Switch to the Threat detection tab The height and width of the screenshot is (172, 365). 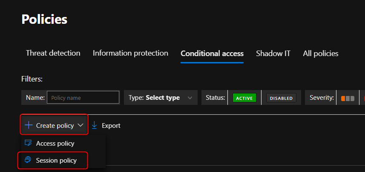(53, 53)
